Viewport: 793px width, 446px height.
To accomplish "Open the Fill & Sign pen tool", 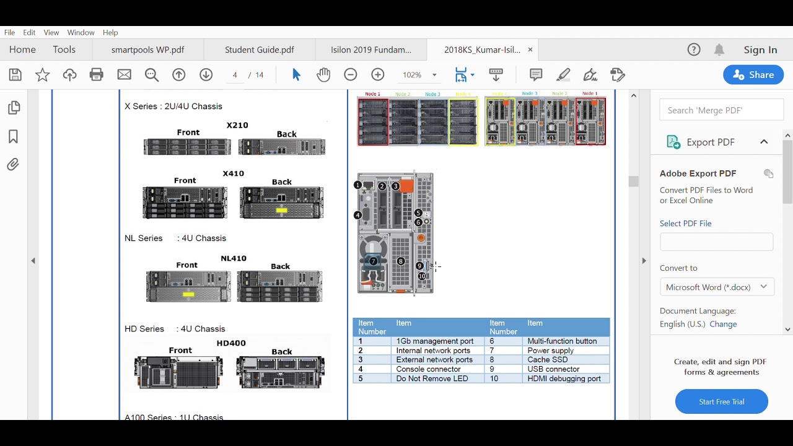I will click(590, 75).
